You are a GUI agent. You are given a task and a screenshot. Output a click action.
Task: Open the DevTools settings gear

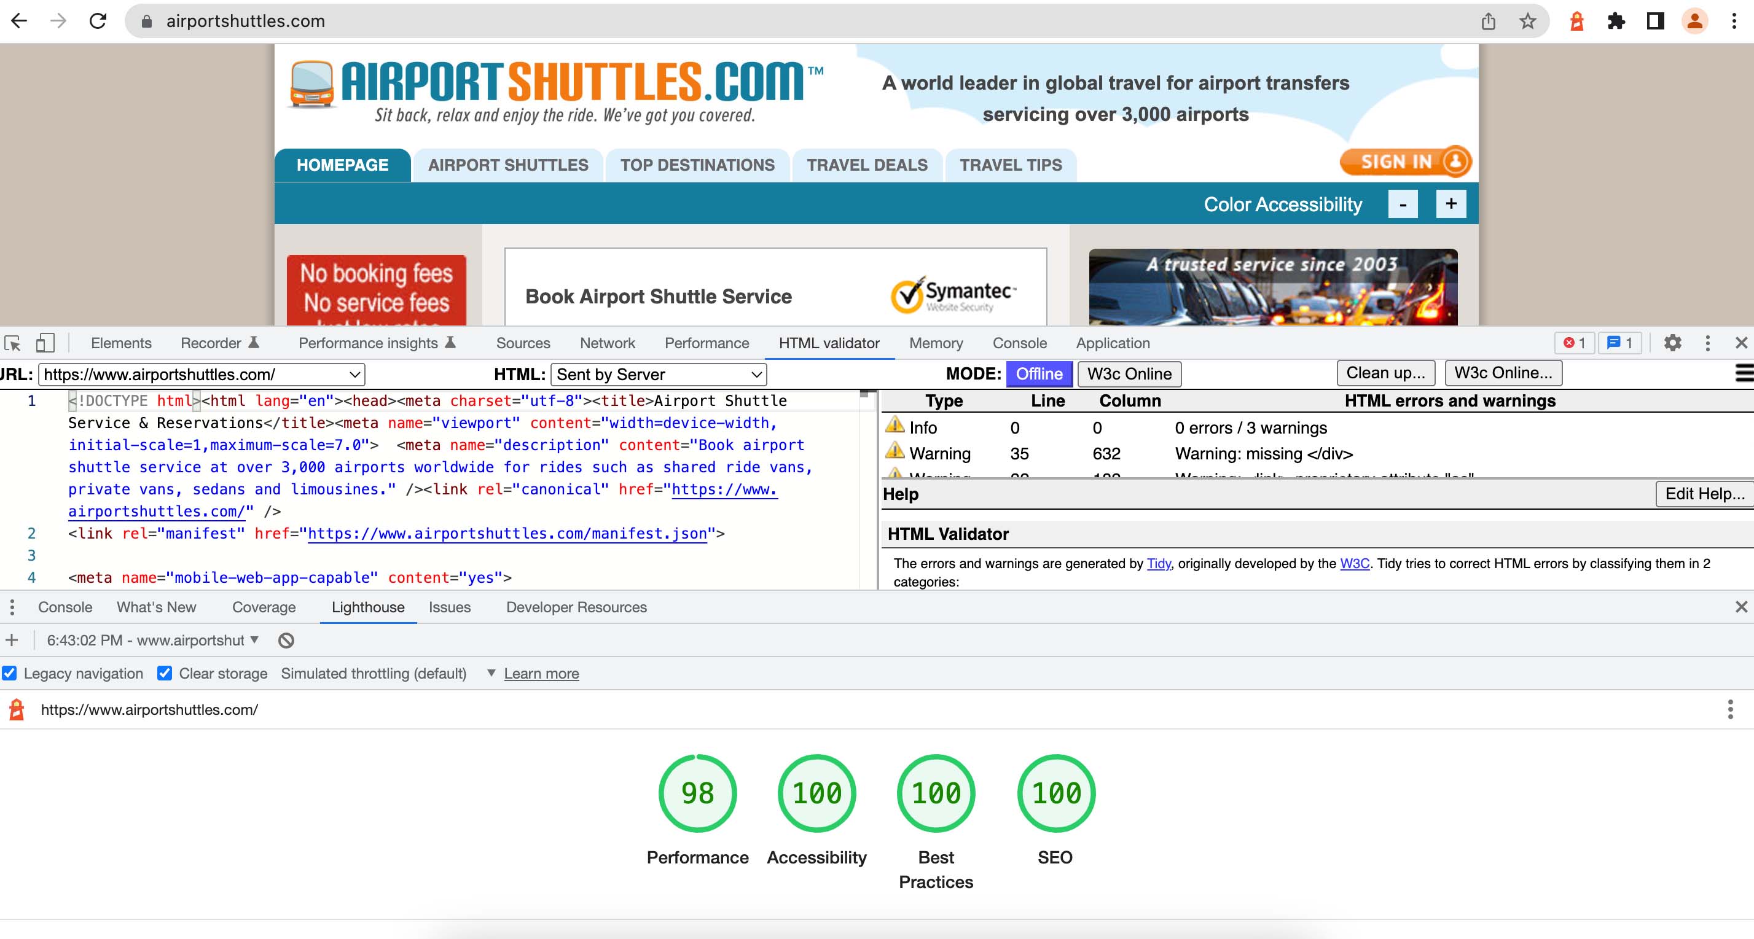tap(1674, 344)
